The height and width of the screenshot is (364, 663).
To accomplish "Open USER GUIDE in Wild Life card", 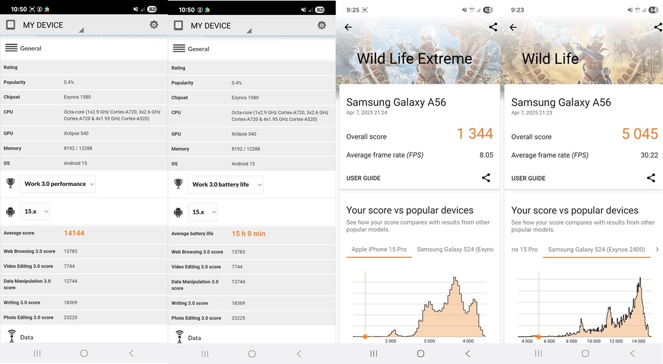I will point(528,178).
